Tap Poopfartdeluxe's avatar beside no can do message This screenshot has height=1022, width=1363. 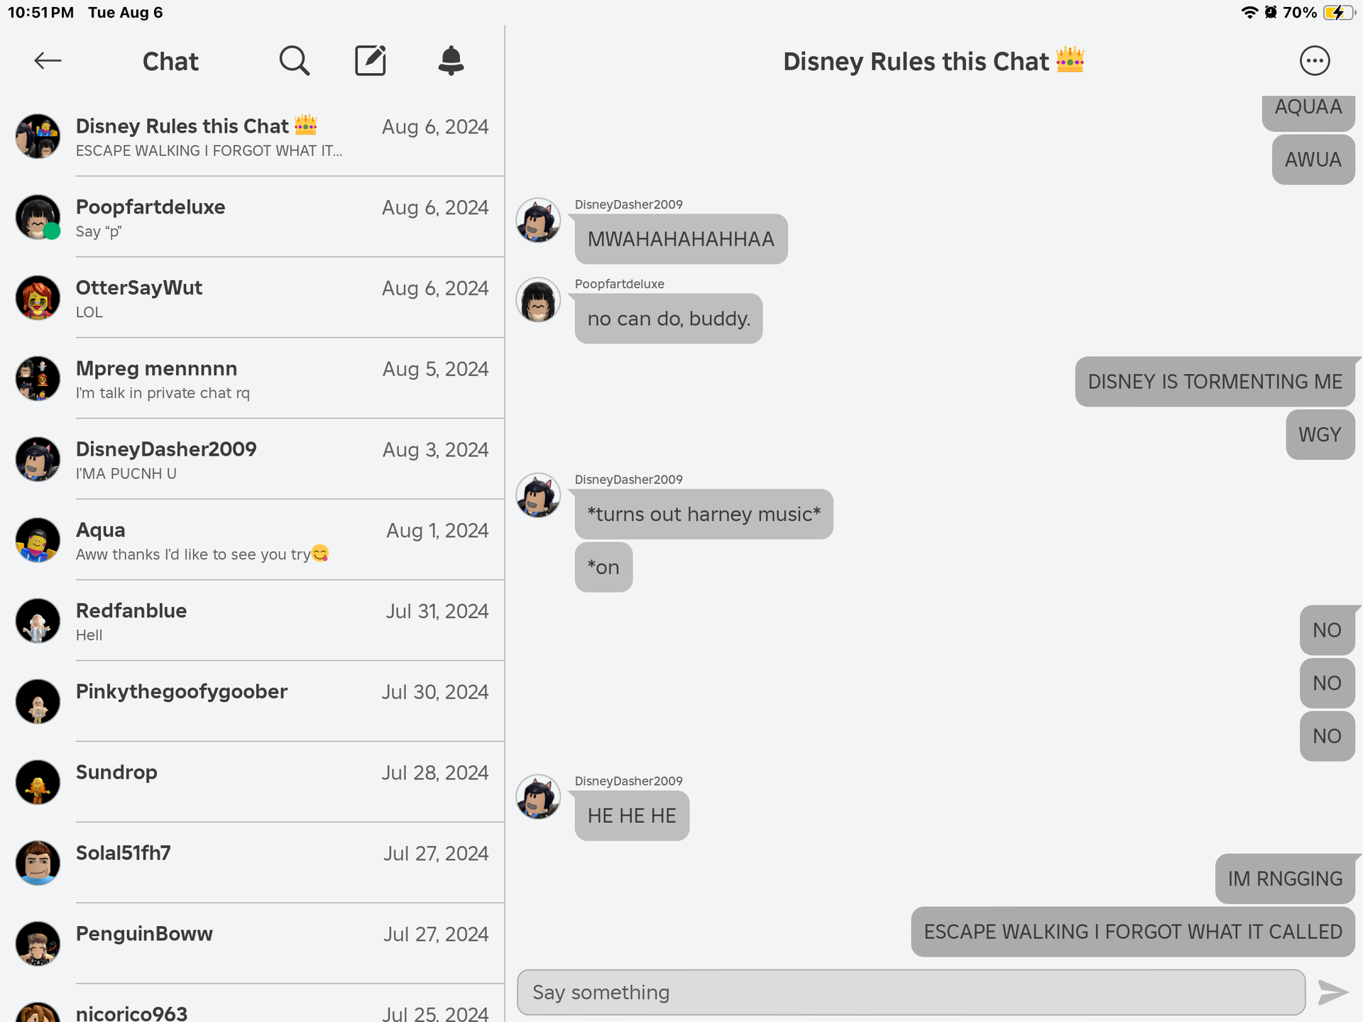538,300
